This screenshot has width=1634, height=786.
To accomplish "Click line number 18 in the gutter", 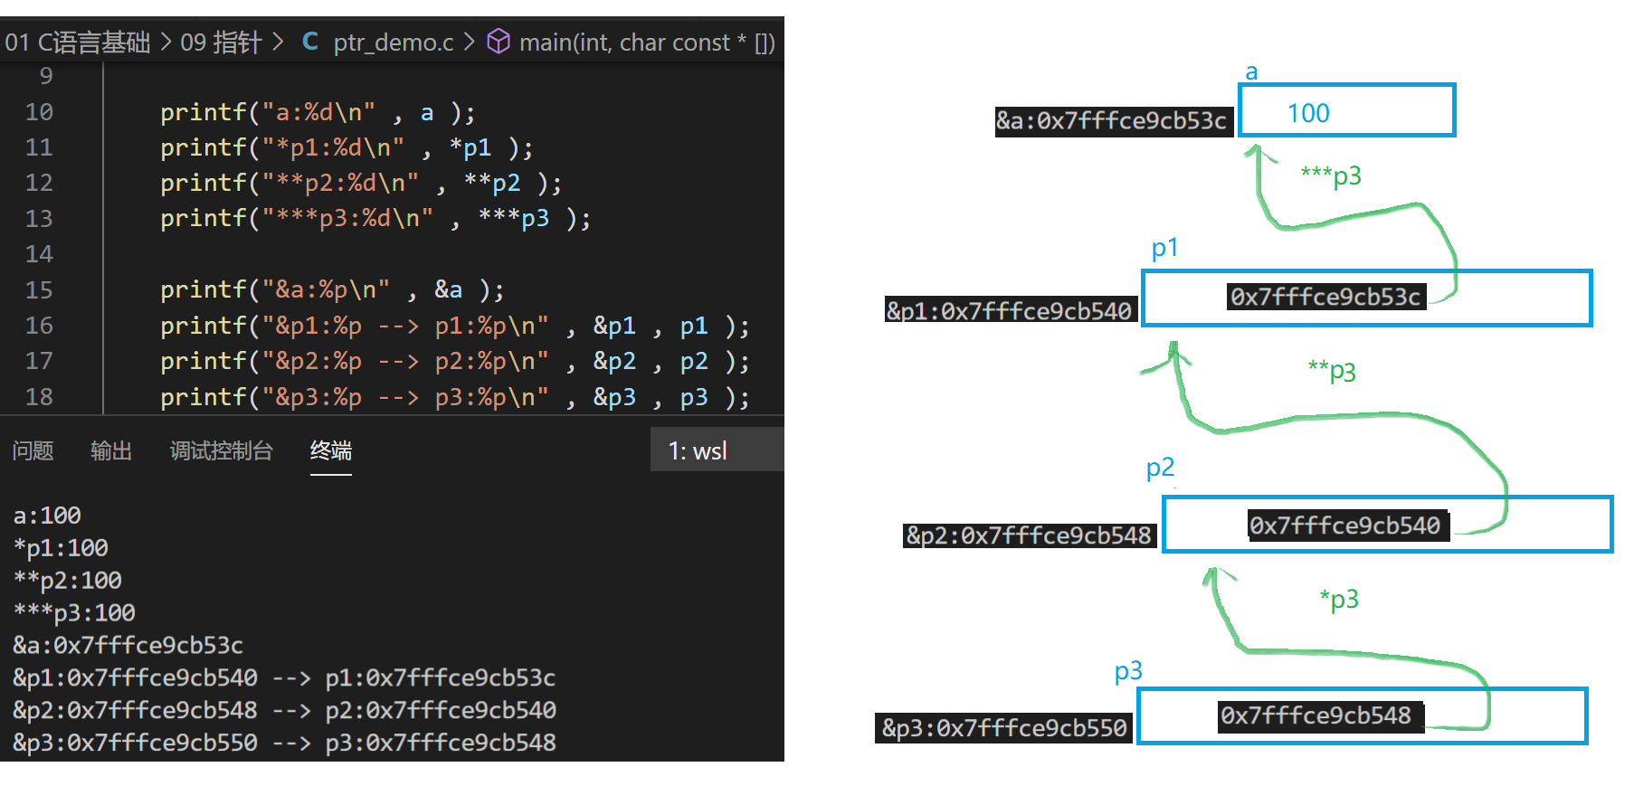I will 39,397.
